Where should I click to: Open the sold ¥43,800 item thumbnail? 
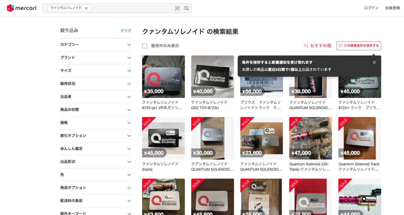(163, 197)
